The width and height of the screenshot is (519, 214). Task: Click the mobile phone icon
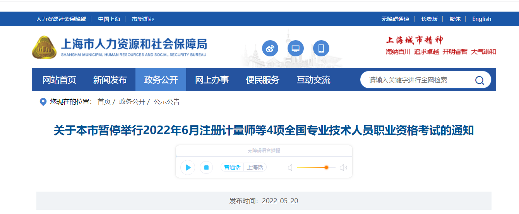point(321,49)
